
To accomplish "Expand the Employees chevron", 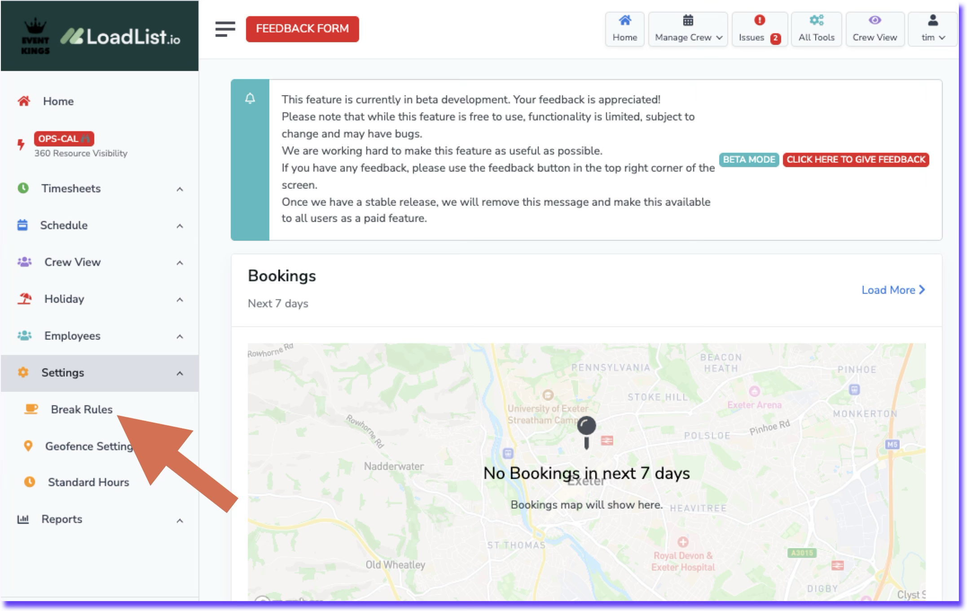I will [180, 336].
